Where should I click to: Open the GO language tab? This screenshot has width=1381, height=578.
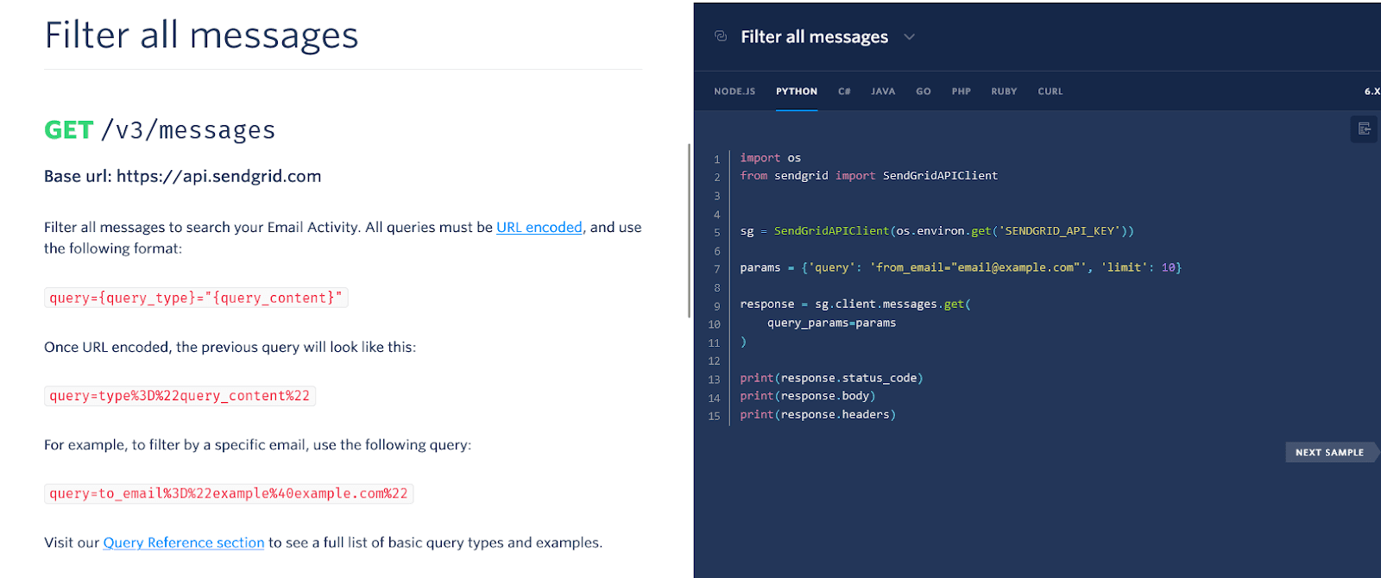click(x=923, y=91)
